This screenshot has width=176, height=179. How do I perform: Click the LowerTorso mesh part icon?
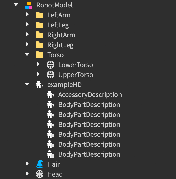tap(51, 65)
